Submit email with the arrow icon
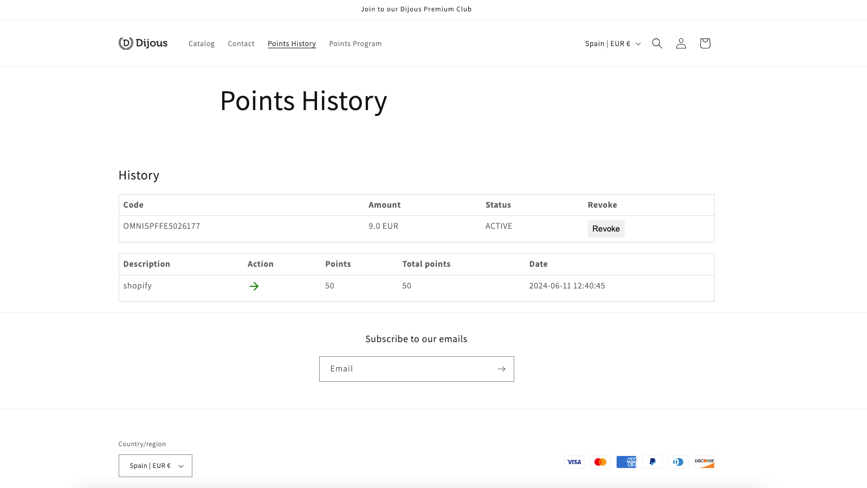This screenshot has height=488, width=867. (501, 369)
